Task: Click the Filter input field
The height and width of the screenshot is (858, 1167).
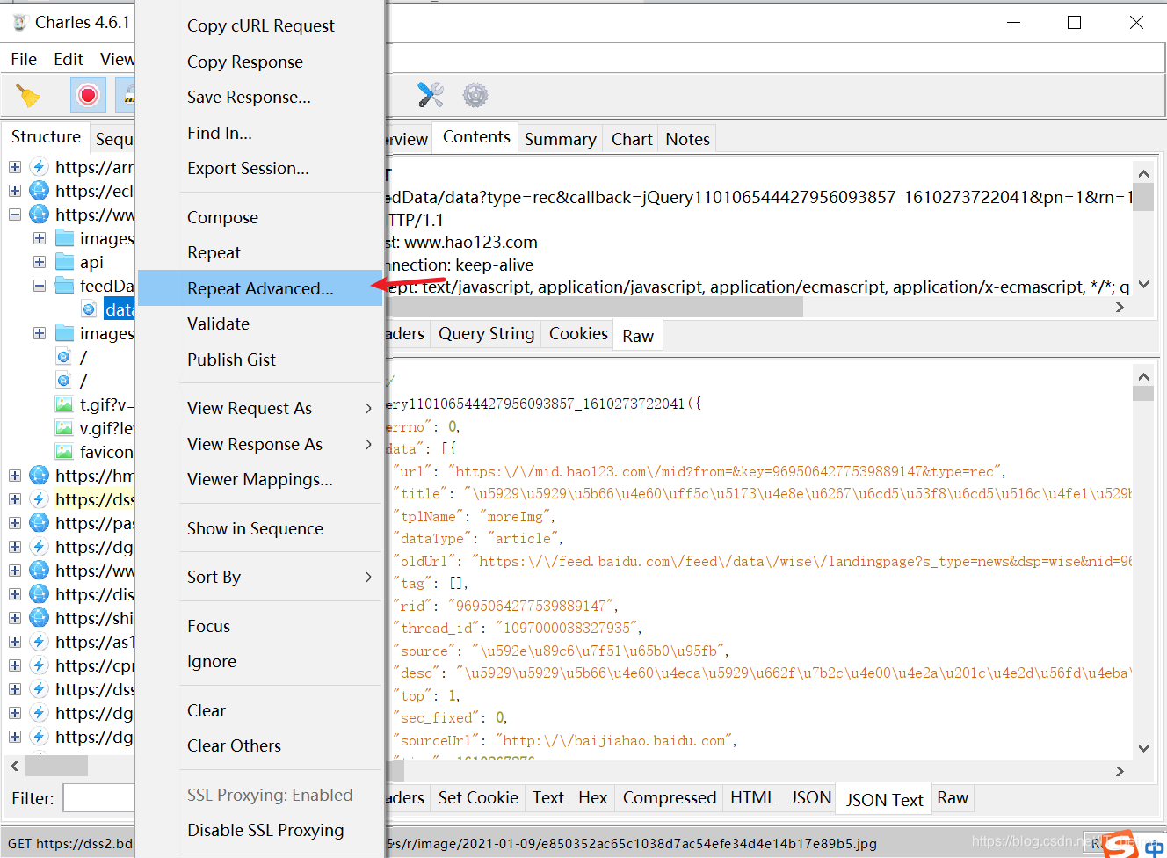Action: [x=98, y=798]
